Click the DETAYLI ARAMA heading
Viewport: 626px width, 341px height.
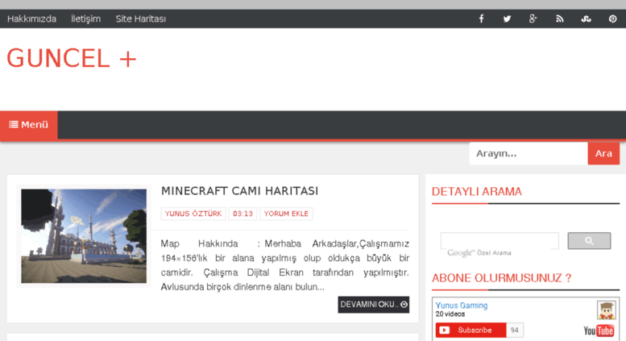477,192
